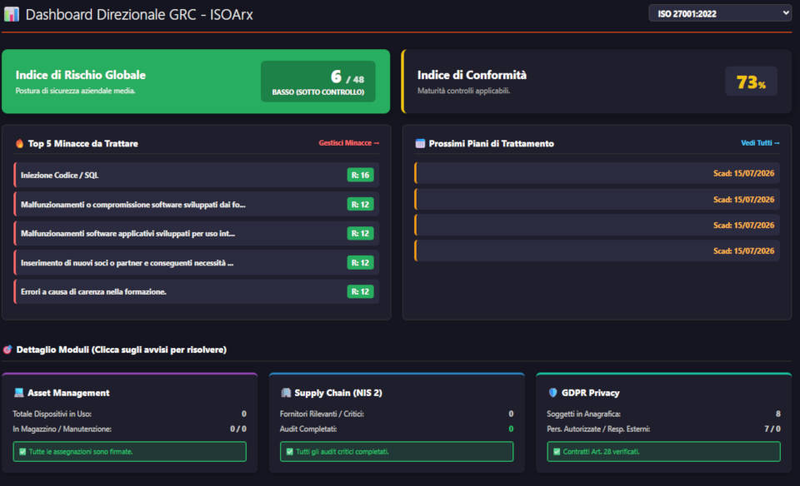Click the laptop icon in Asset Management
Screen dimensions: 800x486
coord(19,393)
